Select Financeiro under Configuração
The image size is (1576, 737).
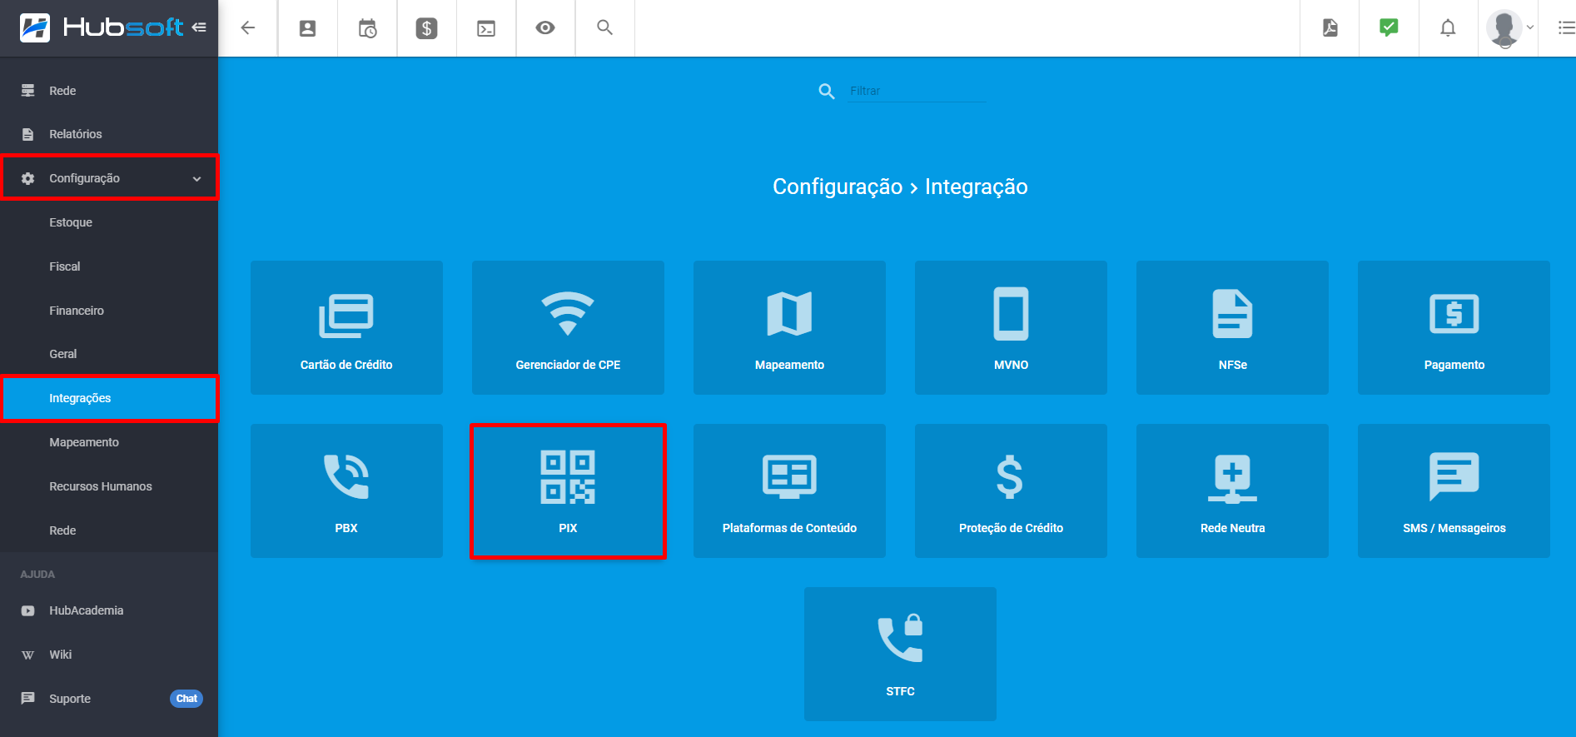pos(109,311)
